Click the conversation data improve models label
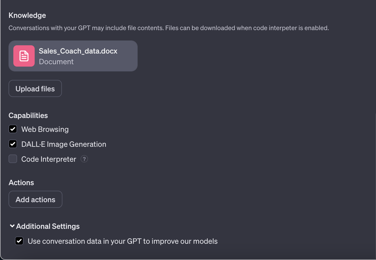 [x=123, y=241]
